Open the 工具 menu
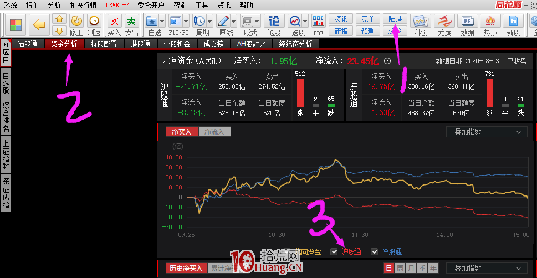This screenshot has height=278, width=537. [202, 5]
